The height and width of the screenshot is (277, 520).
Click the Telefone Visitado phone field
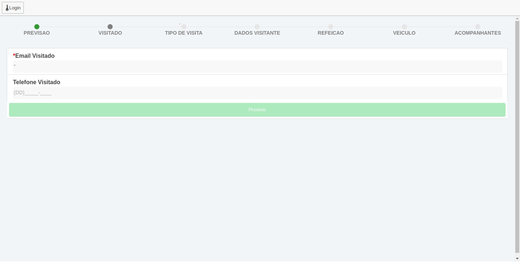point(257,93)
